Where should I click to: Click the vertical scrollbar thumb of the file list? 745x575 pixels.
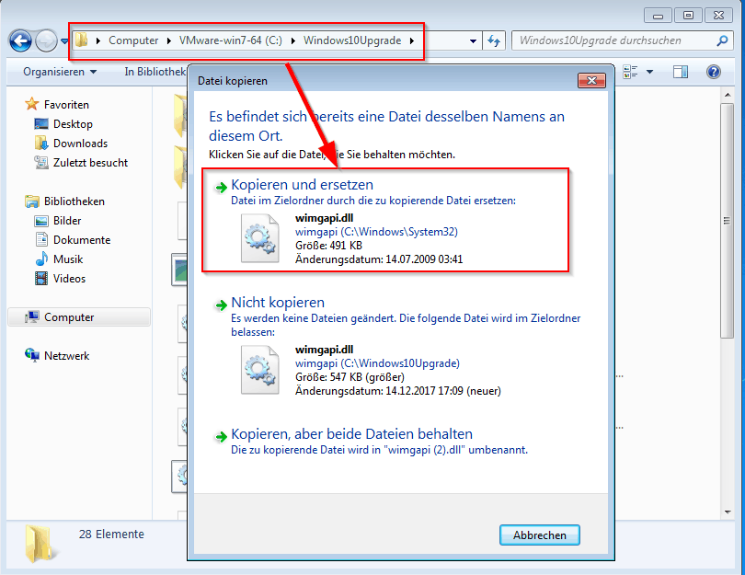pos(728,221)
